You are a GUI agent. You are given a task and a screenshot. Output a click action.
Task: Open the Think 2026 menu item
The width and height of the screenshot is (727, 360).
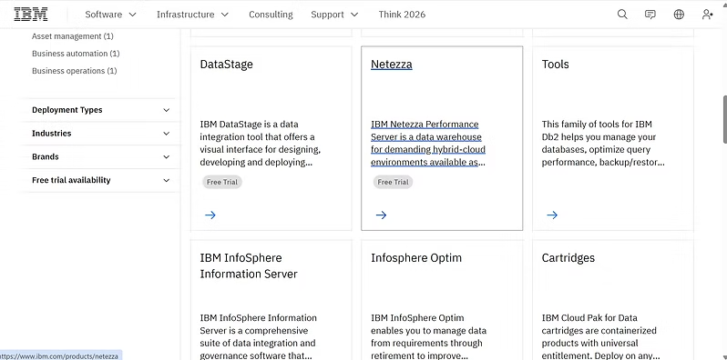(x=402, y=15)
